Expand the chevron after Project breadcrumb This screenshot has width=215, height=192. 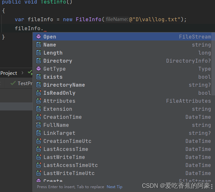[x=22, y=73]
